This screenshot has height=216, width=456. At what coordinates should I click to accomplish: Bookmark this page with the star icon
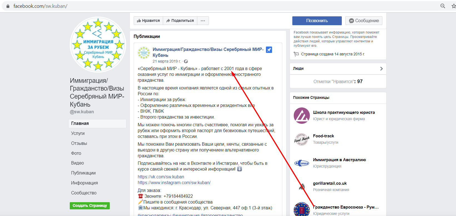(x=454, y=6)
